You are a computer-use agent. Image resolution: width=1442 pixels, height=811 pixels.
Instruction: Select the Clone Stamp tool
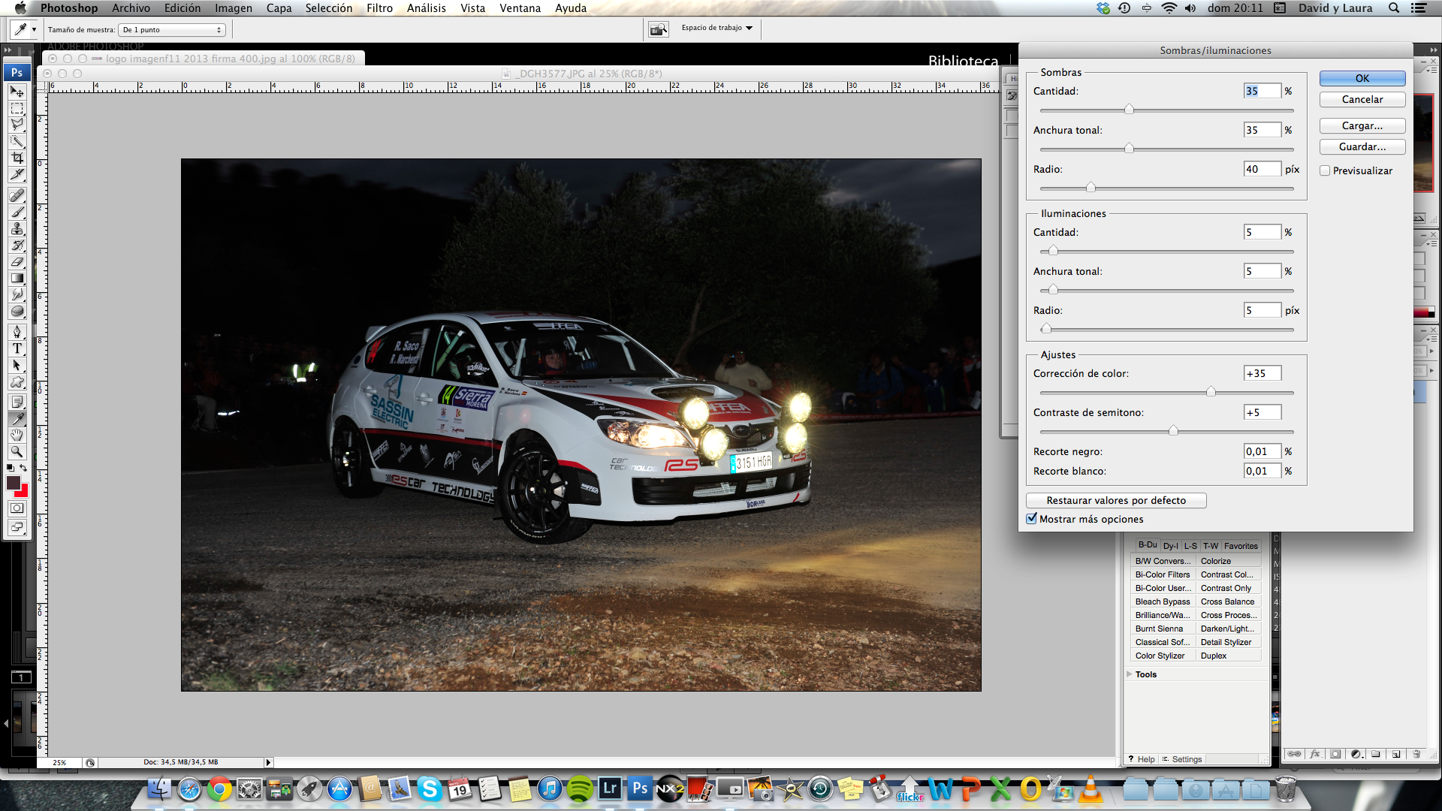tap(17, 228)
